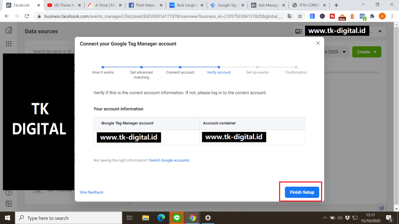This screenshot has width=399, height=224.
Task: Click the Finish Setup button
Action: pos(302,192)
